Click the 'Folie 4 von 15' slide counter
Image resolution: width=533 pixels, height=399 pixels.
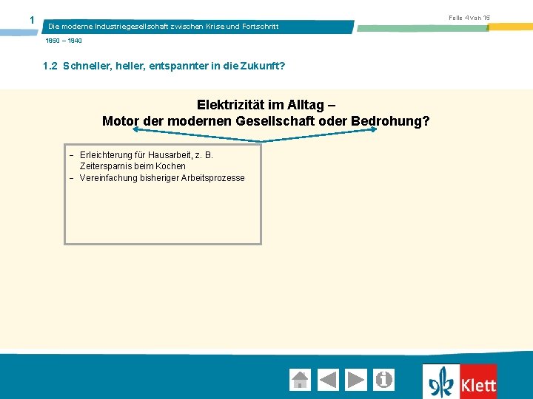[469, 18]
